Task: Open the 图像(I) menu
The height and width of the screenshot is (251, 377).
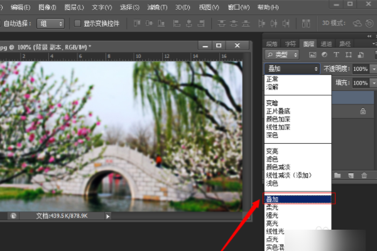Action: [x=47, y=8]
